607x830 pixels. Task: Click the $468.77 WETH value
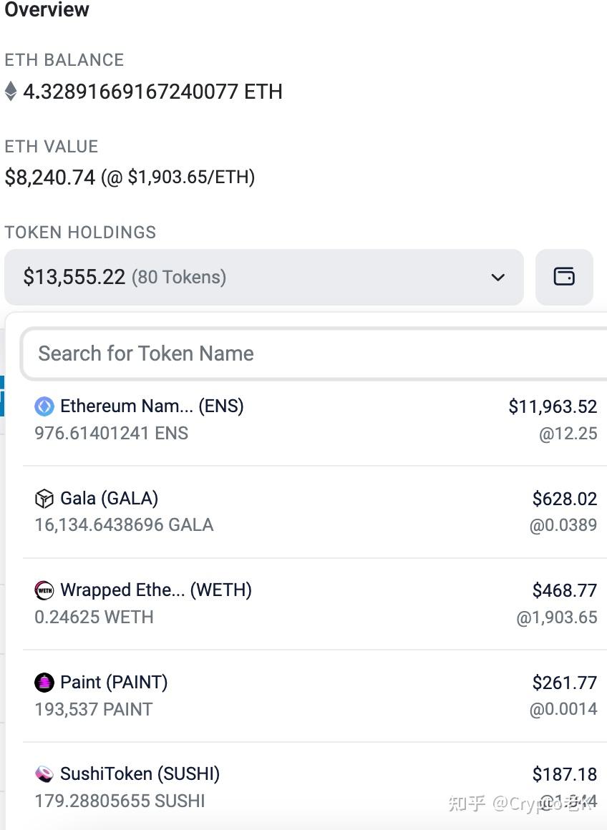coord(564,590)
